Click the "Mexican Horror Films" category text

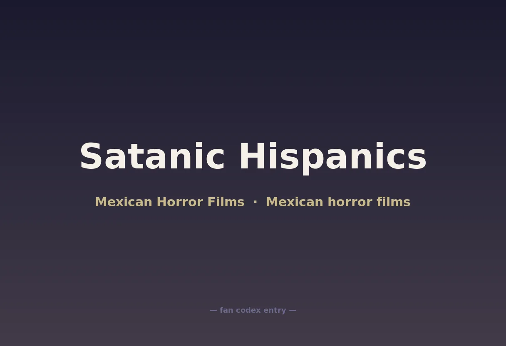point(170,202)
